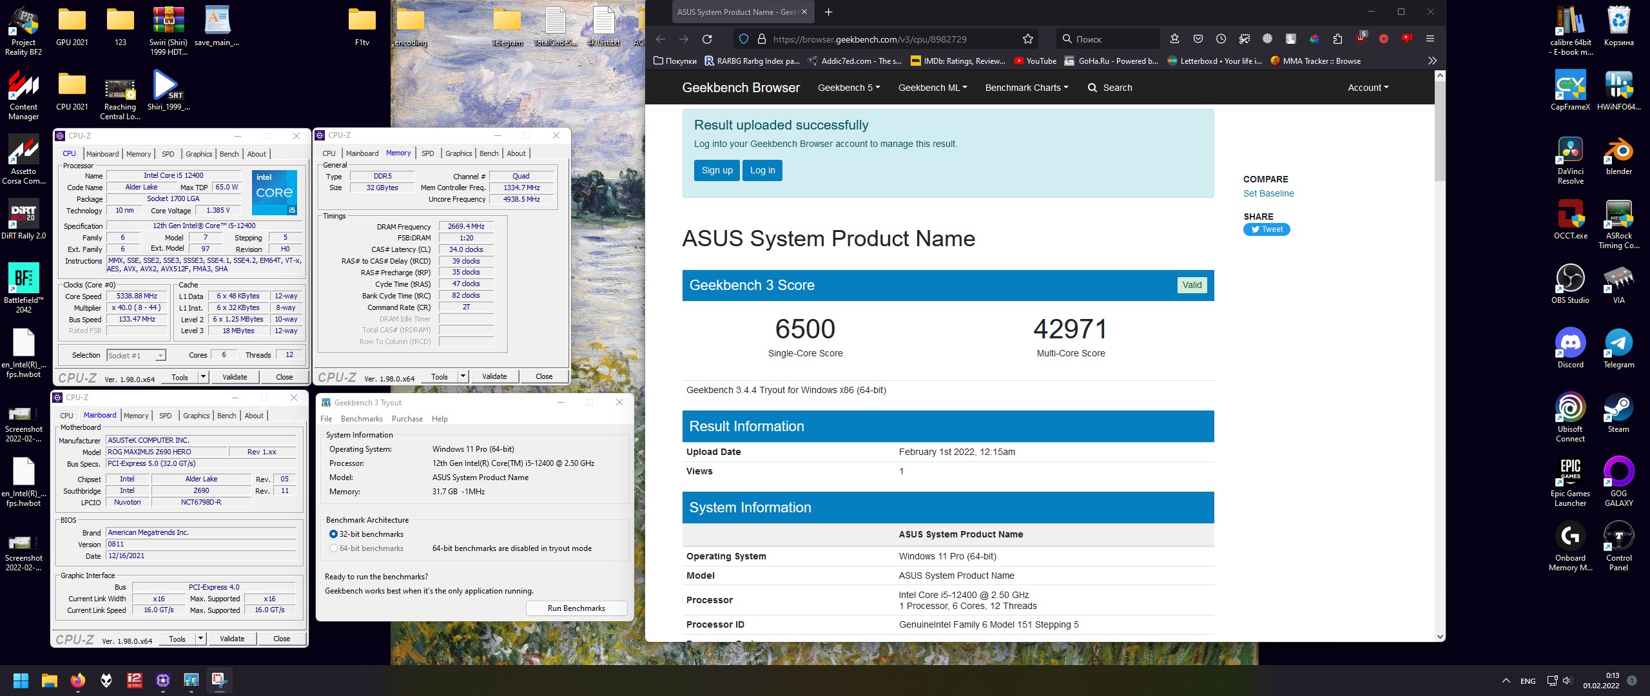Image resolution: width=1650 pixels, height=696 pixels.
Task: Open OCCT.exe desktop shortcut
Action: click(1570, 220)
